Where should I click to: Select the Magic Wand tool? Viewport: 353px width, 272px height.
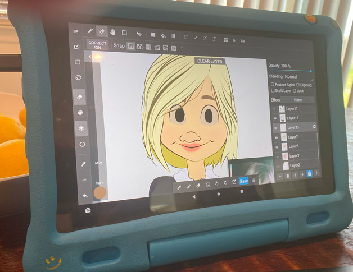click(196, 38)
